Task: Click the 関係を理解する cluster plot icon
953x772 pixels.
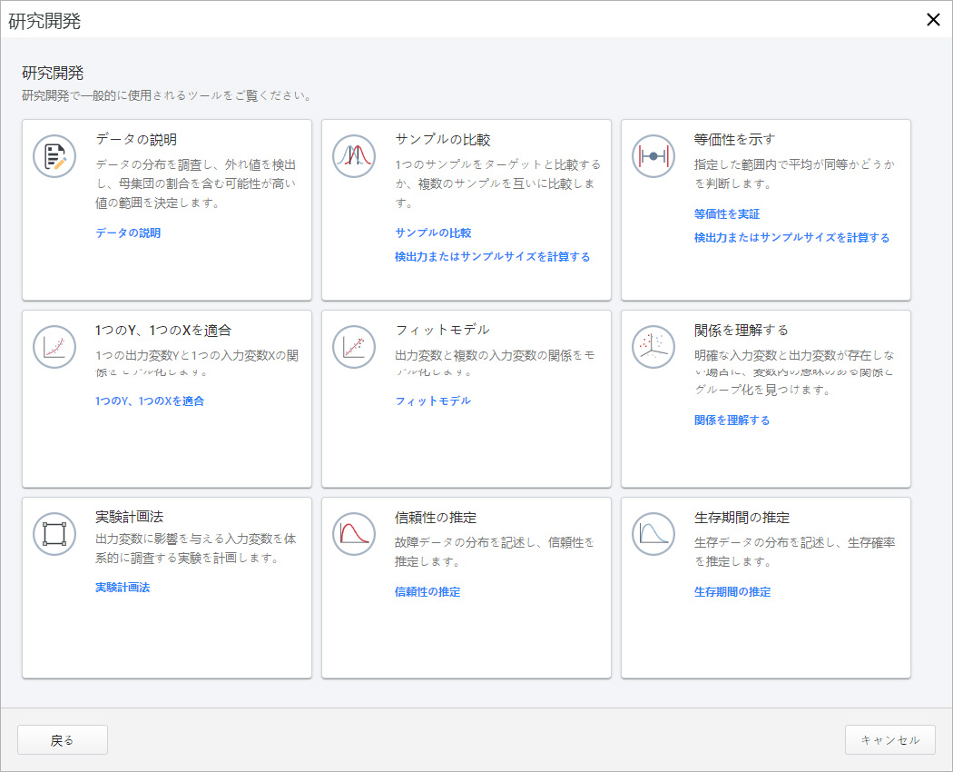Action: [x=653, y=347]
